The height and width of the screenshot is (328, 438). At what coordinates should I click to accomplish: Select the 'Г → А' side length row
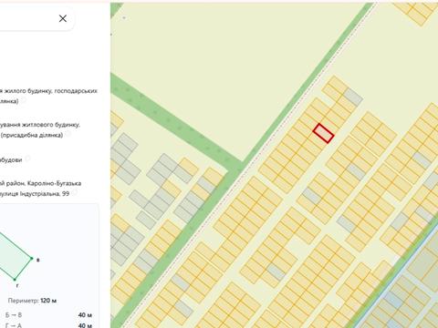tap(48, 325)
